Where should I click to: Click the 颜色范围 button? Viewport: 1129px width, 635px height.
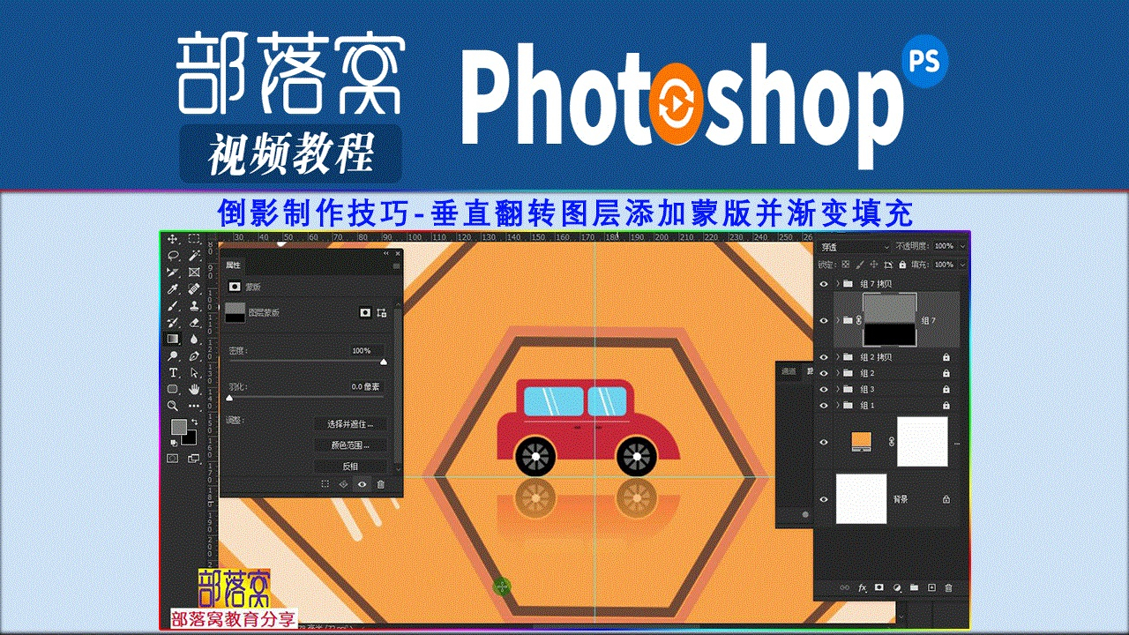point(350,445)
